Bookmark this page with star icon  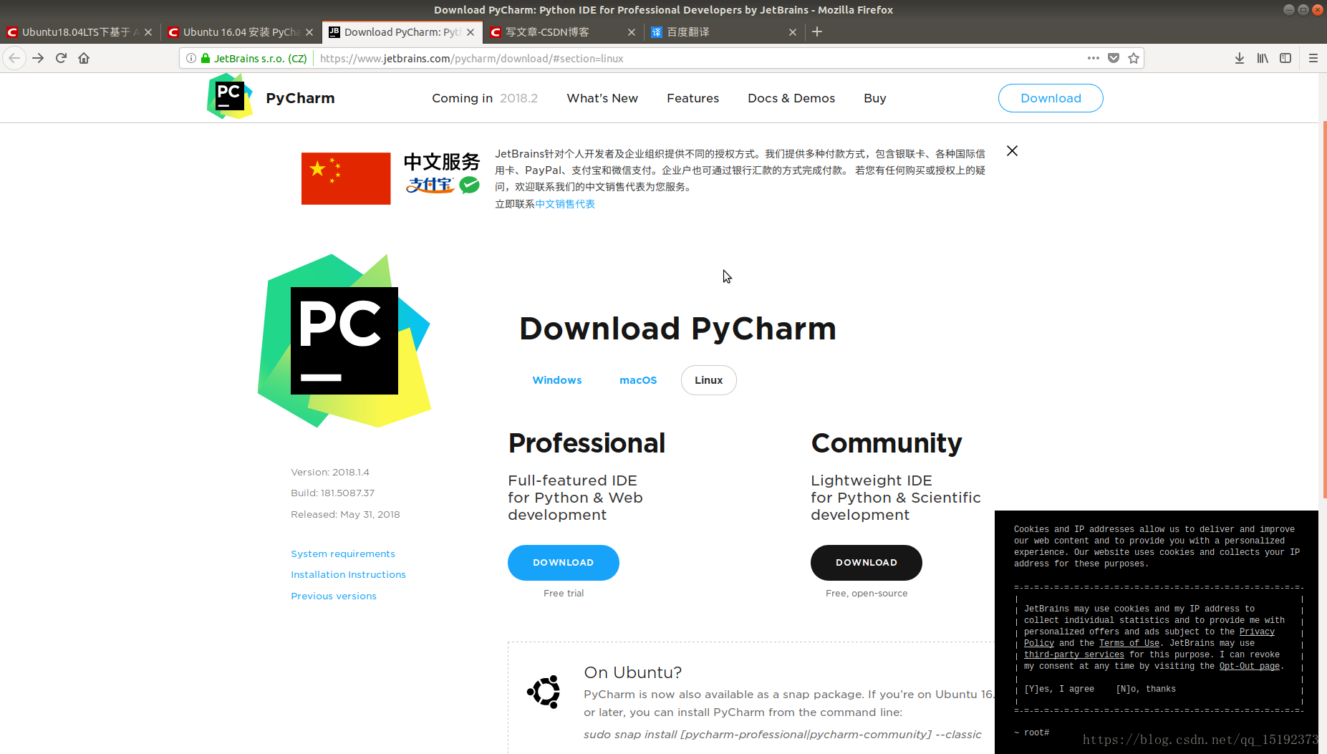(x=1134, y=58)
